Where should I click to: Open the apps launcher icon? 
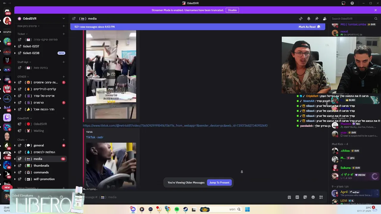pos(321,197)
